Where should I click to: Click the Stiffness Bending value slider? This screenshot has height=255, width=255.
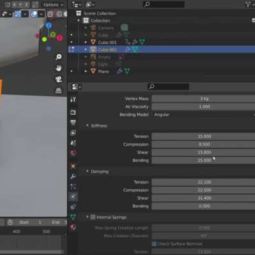[x=203, y=160]
